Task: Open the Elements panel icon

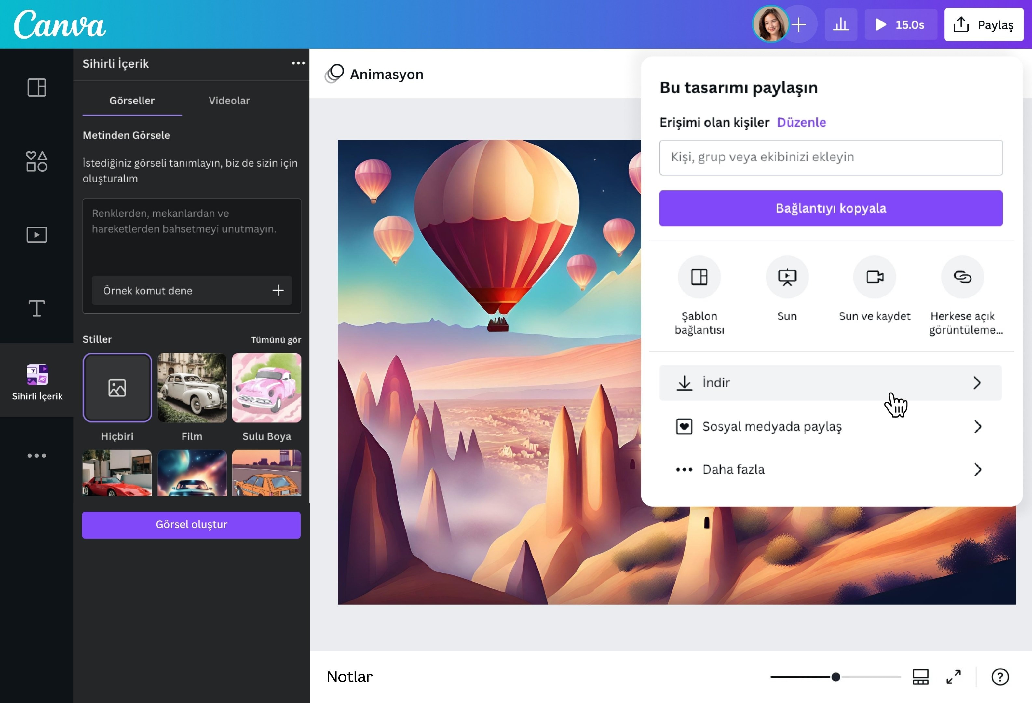Action: [37, 161]
